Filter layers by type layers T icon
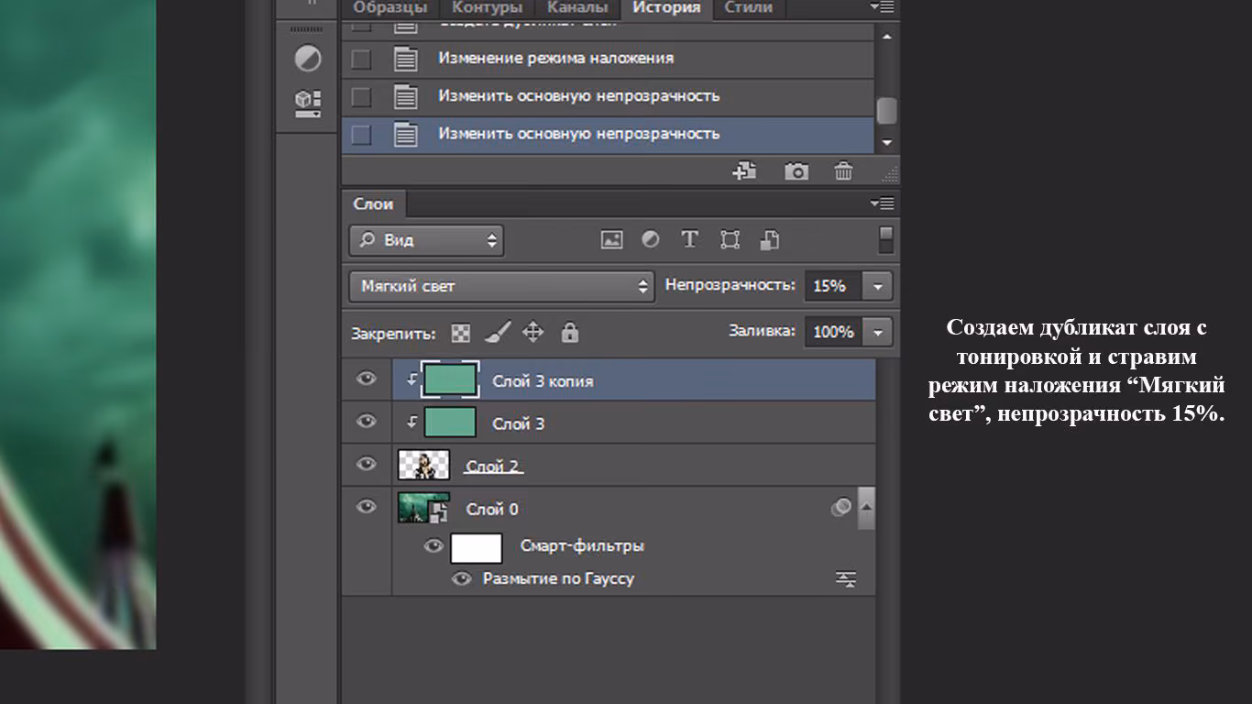This screenshot has height=704, width=1252. (x=689, y=239)
